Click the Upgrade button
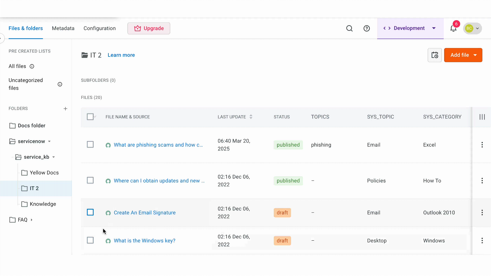The image size is (491, 276). click(149, 28)
